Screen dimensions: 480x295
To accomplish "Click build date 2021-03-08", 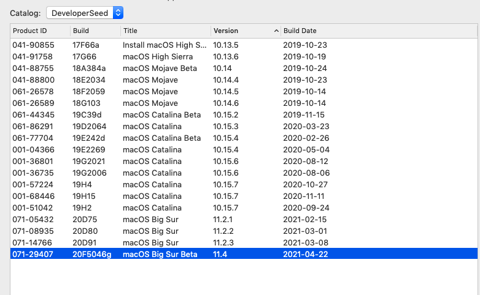I will tap(306, 242).
